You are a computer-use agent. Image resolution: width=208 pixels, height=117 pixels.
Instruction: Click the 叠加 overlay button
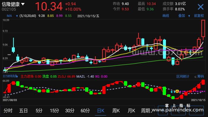182,16
